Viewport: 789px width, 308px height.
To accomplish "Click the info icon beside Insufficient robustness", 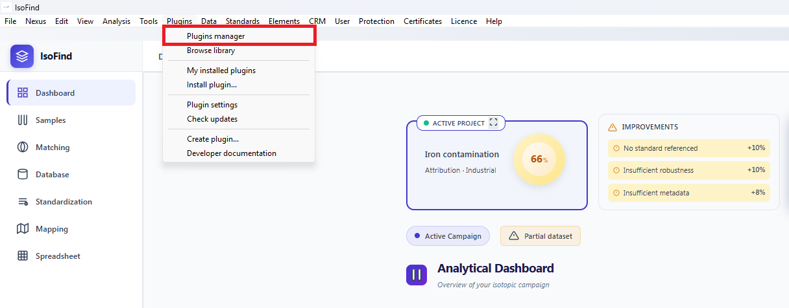I will pos(616,170).
